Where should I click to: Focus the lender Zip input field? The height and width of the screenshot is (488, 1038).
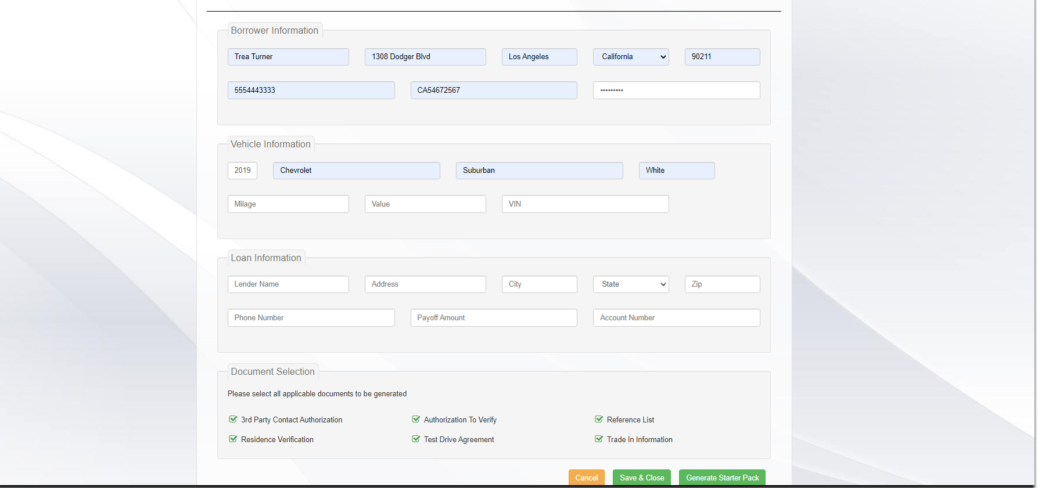pos(723,284)
